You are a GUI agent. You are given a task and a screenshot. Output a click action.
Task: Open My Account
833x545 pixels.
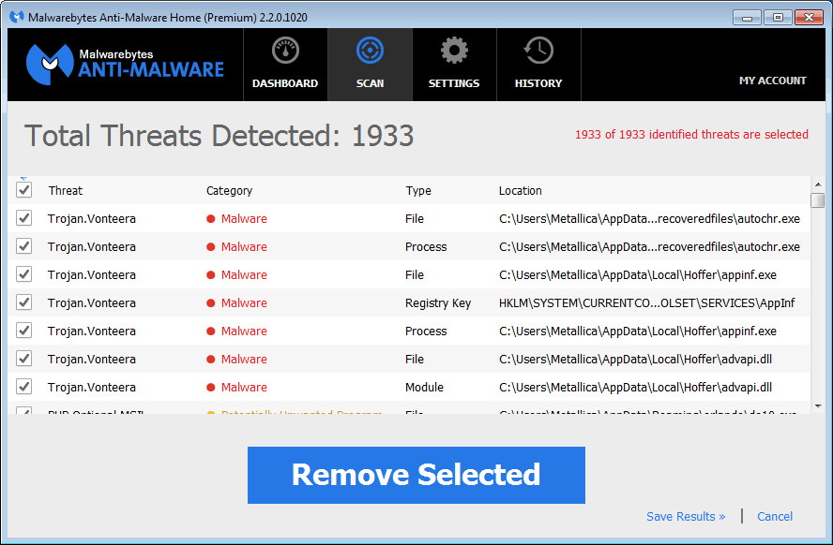772,81
